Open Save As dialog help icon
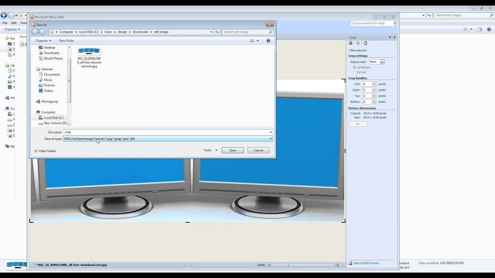This screenshot has width=495, height=278. coord(268,41)
